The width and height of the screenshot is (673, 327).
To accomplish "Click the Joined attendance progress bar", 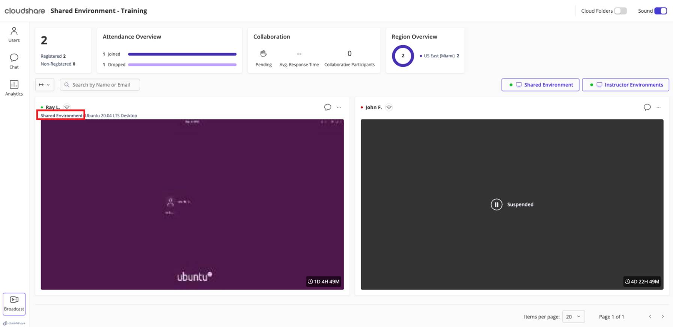I will (182, 54).
